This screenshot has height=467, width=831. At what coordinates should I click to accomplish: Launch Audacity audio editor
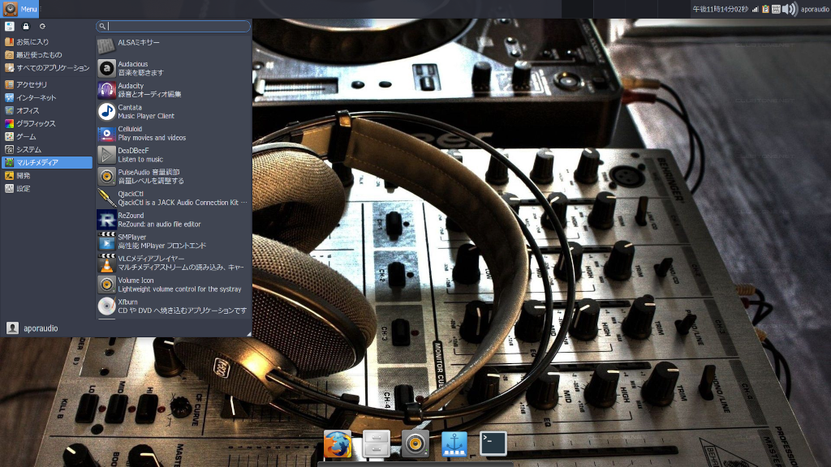point(173,90)
